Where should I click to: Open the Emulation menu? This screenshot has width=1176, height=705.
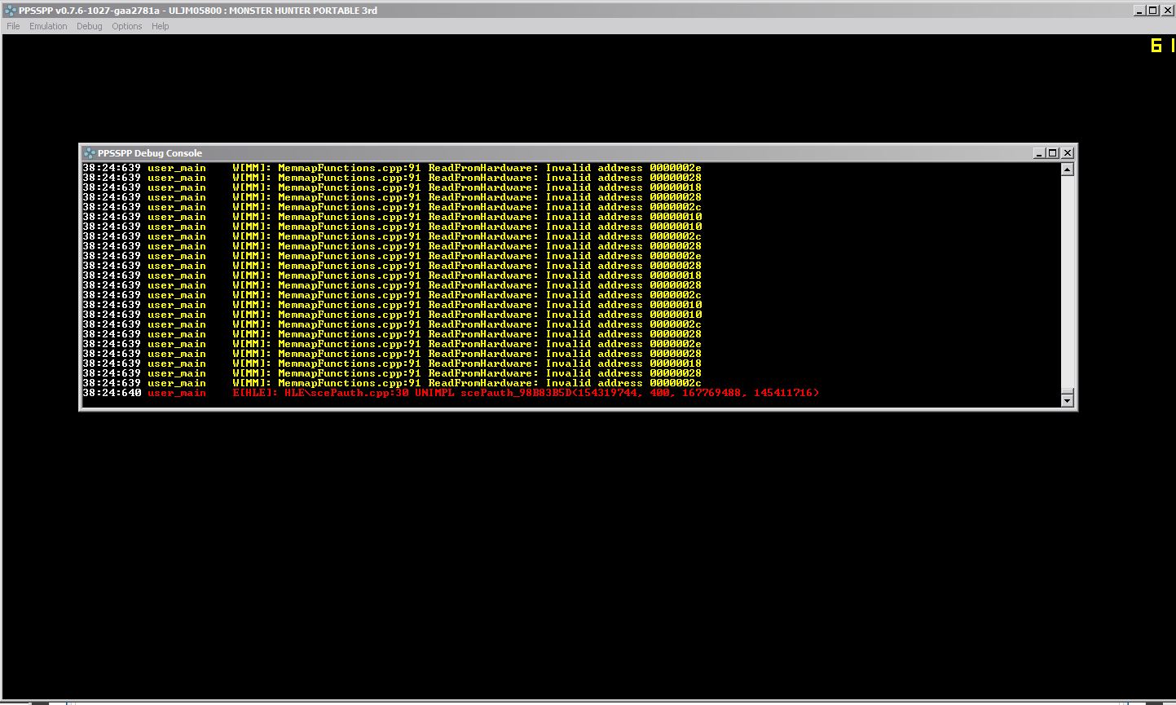48,26
